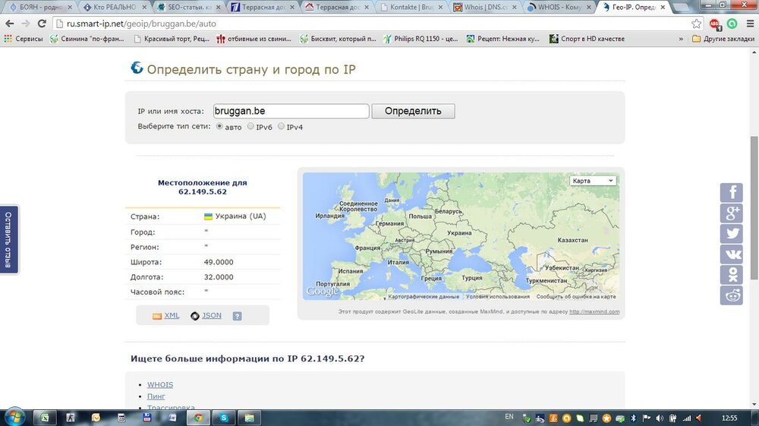Open the Word icon in taskbar
The image size is (759, 426).
(x=173, y=418)
